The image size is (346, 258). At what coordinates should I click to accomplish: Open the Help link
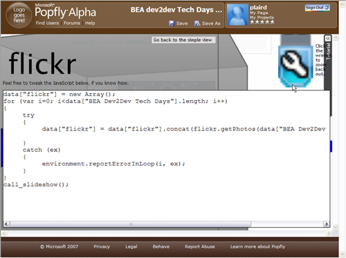pos(90,23)
